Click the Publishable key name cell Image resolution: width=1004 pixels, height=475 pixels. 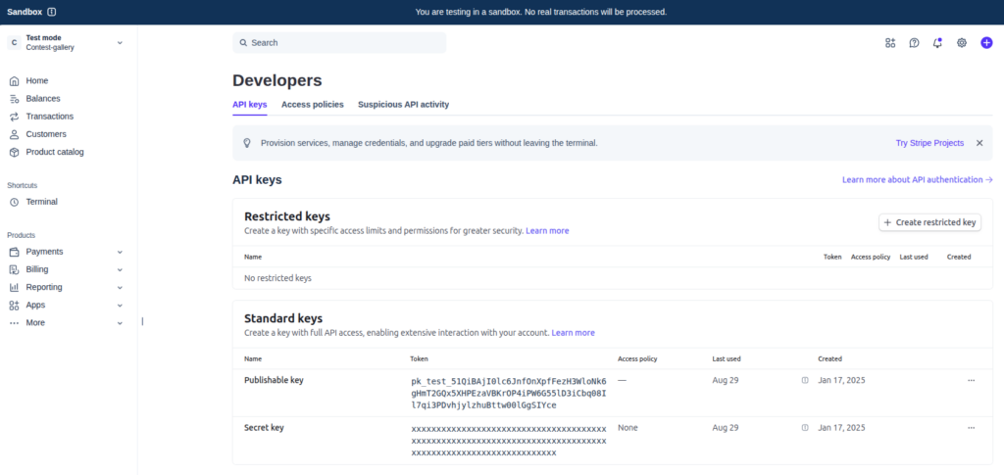[275, 380]
